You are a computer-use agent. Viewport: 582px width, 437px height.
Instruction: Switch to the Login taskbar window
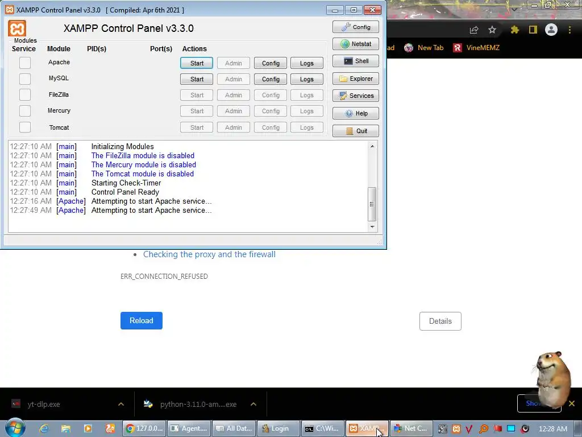pos(278,428)
